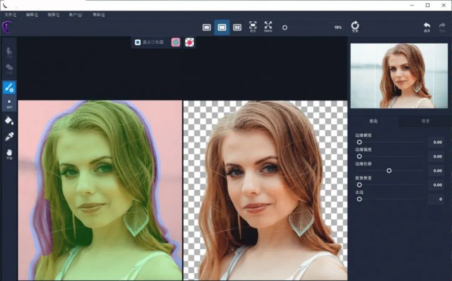Select the paint bucket fill tool
This screenshot has width=452, height=281.
point(9,120)
